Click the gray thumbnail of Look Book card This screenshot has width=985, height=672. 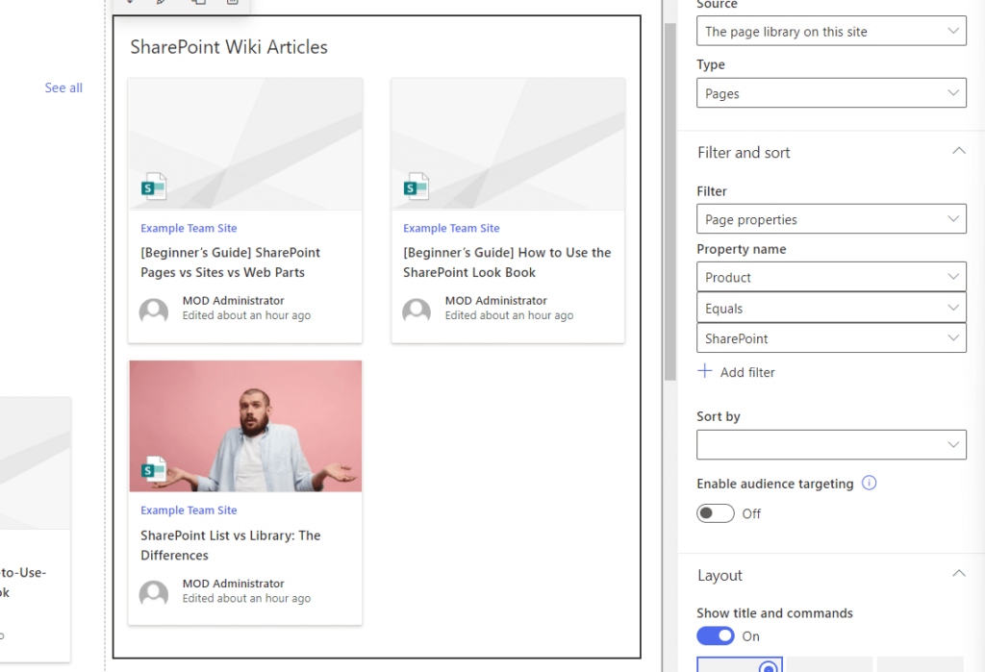point(508,144)
